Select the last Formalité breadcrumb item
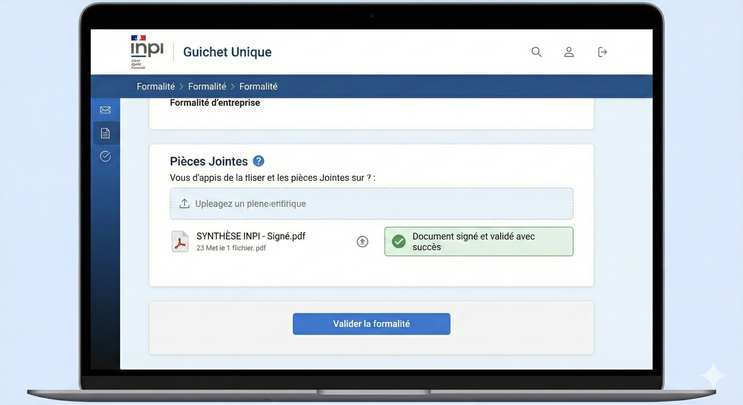 coord(258,86)
